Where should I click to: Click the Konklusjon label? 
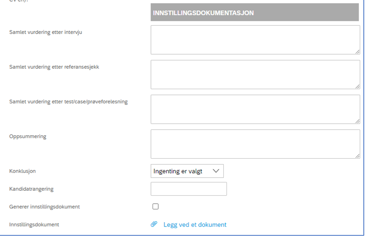(x=22, y=171)
